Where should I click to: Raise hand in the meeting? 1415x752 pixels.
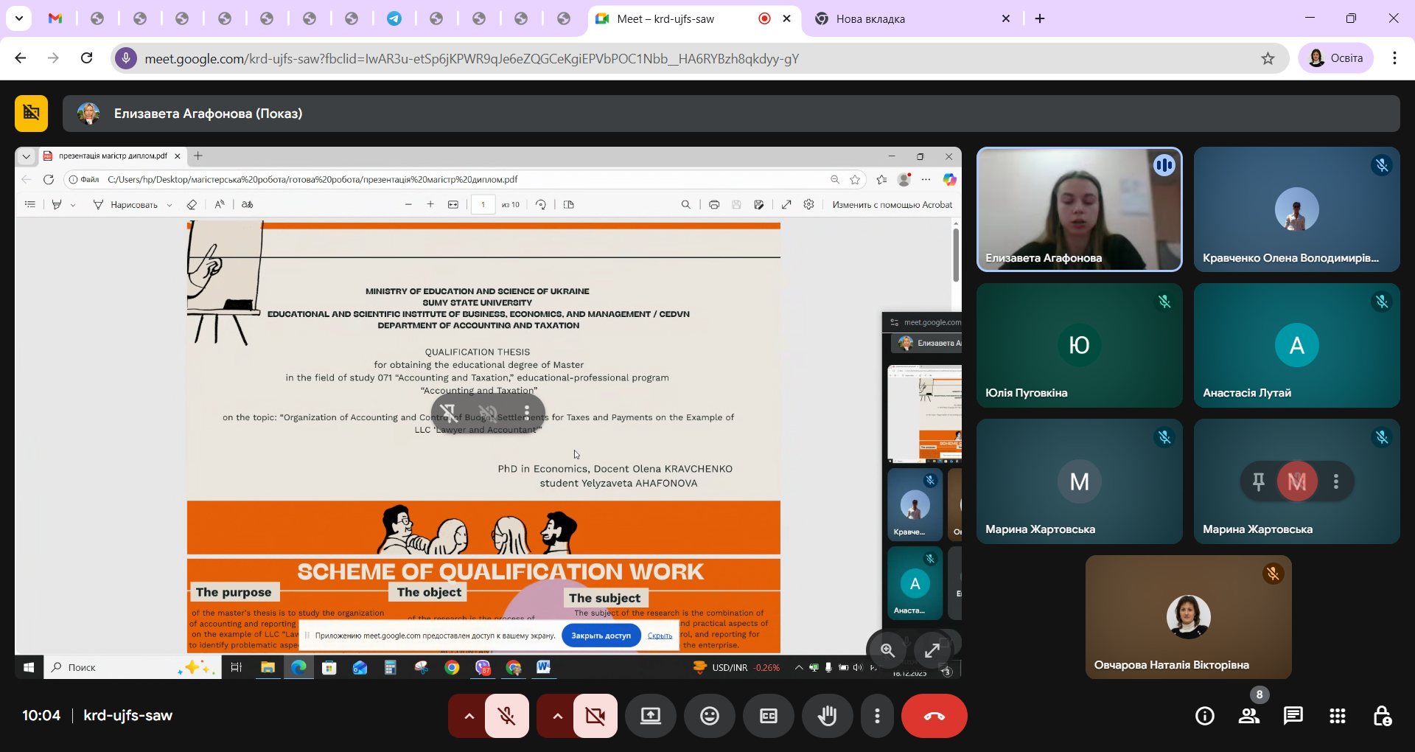coord(828,716)
